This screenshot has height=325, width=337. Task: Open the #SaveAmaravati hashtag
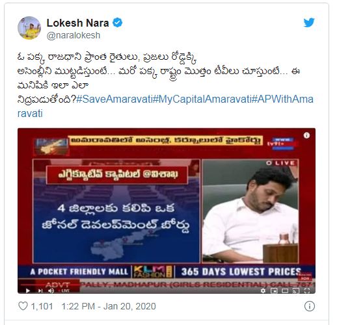[115, 99]
